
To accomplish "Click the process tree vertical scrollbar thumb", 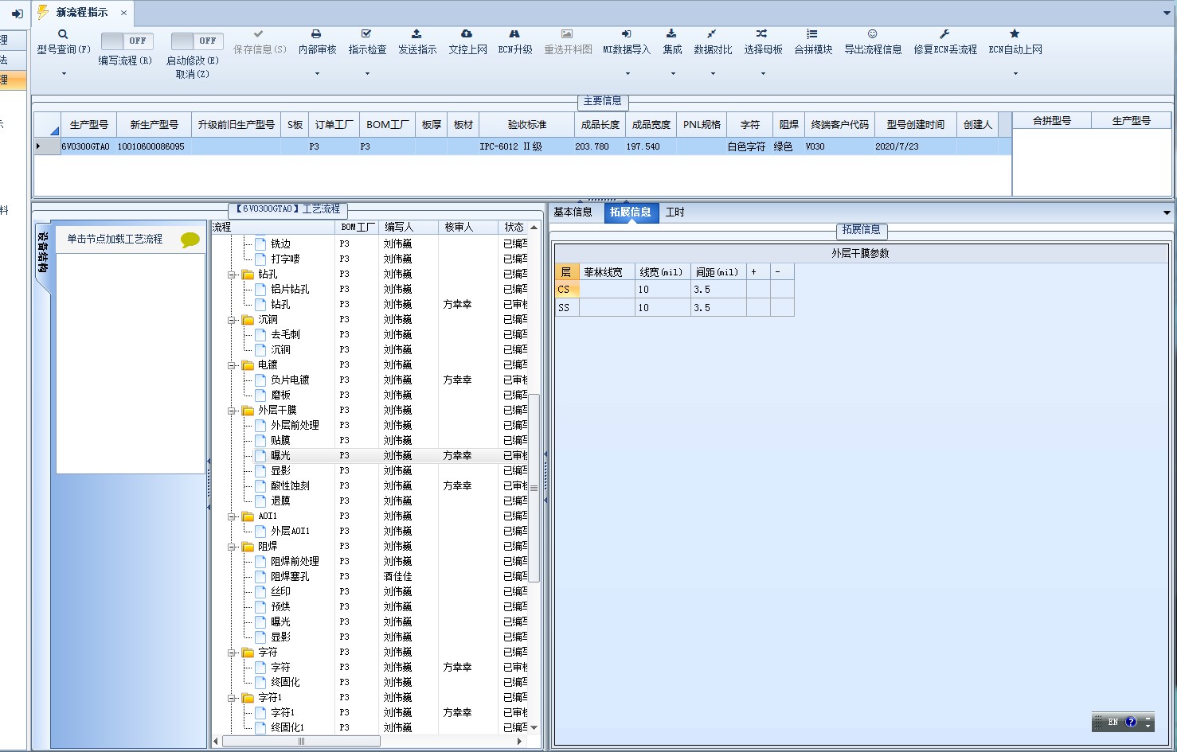I will pos(534,488).
